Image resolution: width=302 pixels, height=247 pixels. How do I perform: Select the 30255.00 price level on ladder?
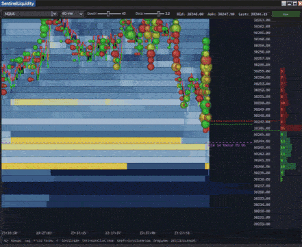[x=262, y=71]
